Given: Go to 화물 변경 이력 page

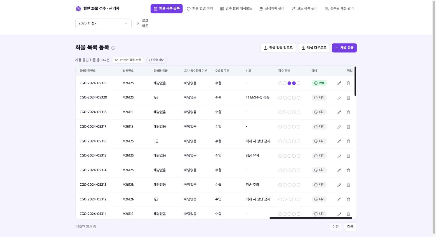Looking at the screenshot, I should click(200, 9).
